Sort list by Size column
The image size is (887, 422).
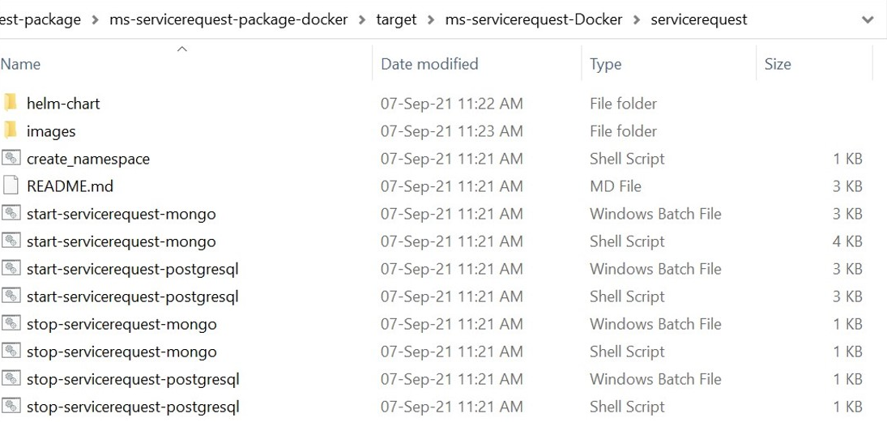point(778,64)
